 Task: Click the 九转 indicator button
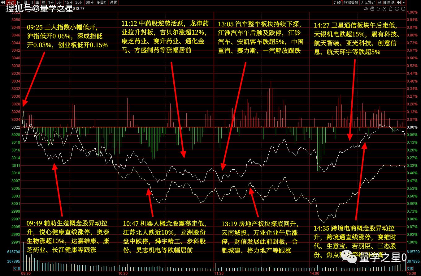click(x=337, y=2)
